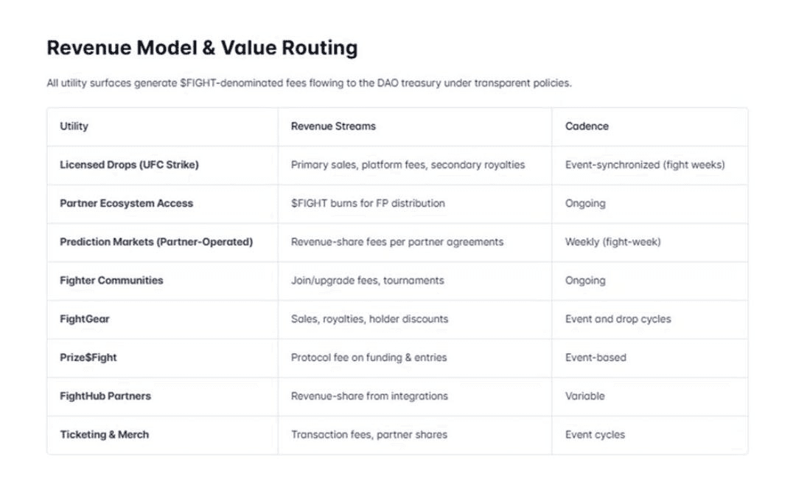The image size is (796, 487).
Task: Select the Fighter Communities row label
Action: click(111, 280)
